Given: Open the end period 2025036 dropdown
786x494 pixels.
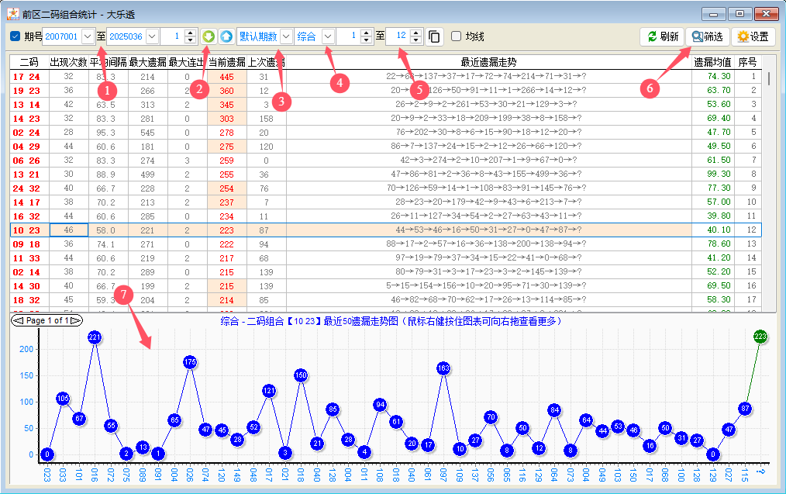Looking at the screenshot, I should [153, 36].
